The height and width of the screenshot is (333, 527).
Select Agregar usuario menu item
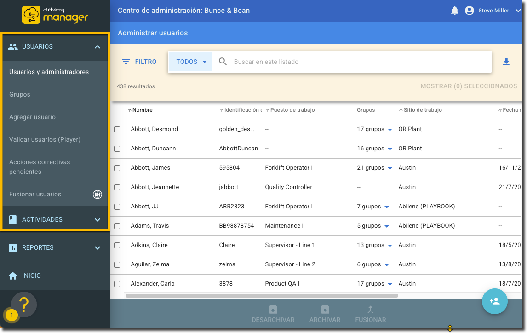(32, 117)
